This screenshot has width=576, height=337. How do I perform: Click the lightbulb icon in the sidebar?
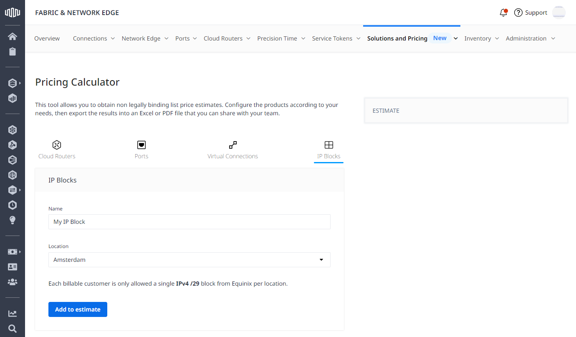13,220
